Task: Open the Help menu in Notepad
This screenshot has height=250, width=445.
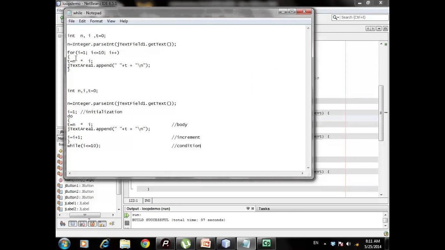Action: point(124,21)
